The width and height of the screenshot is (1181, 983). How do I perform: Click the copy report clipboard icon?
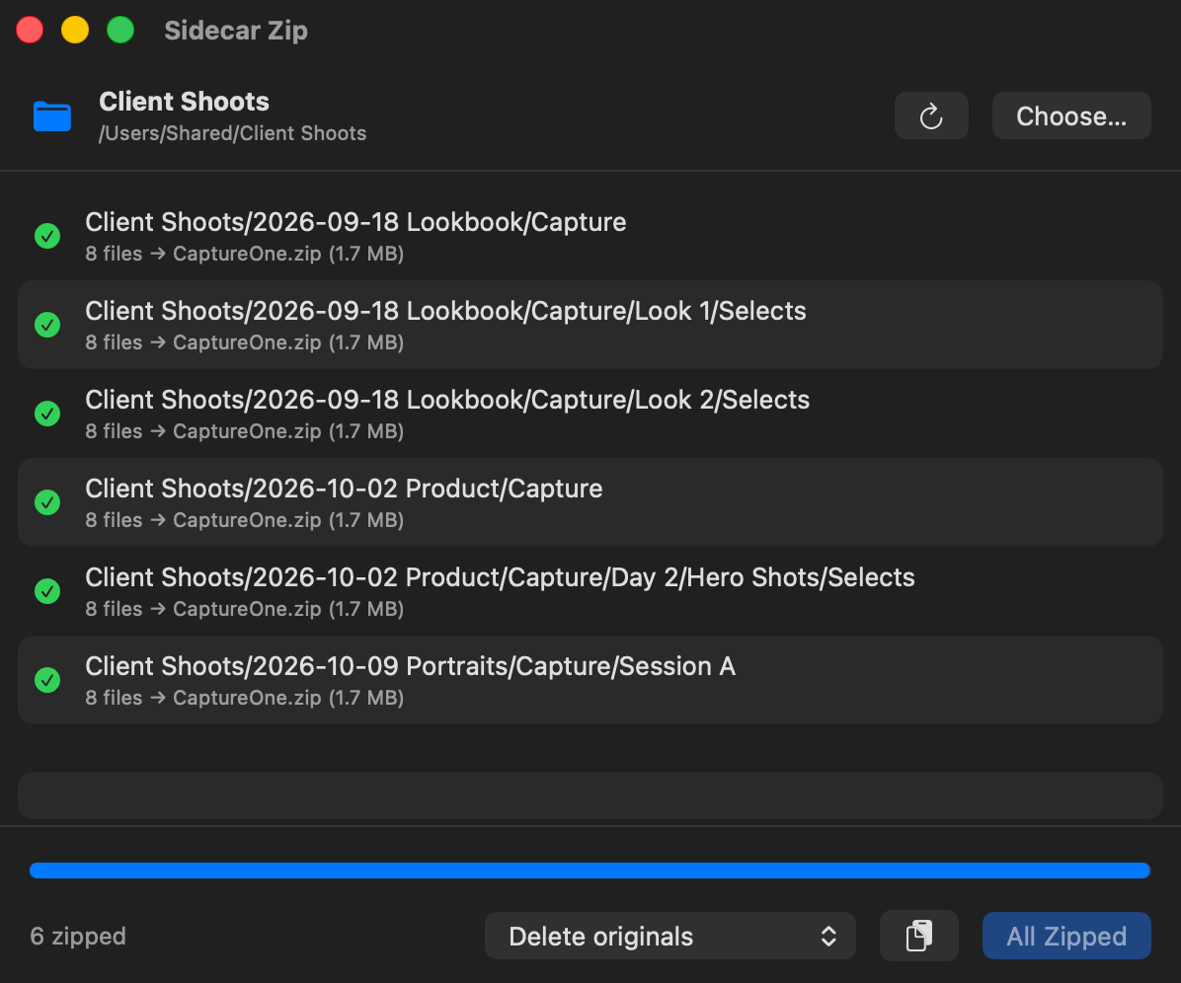pyautogui.click(x=918, y=936)
